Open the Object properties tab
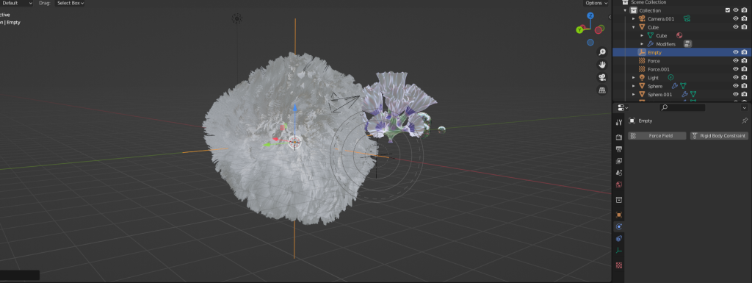The width and height of the screenshot is (752, 283). pyautogui.click(x=618, y=215)
